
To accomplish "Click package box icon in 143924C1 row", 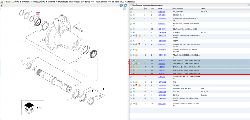I will coord(136,70).
